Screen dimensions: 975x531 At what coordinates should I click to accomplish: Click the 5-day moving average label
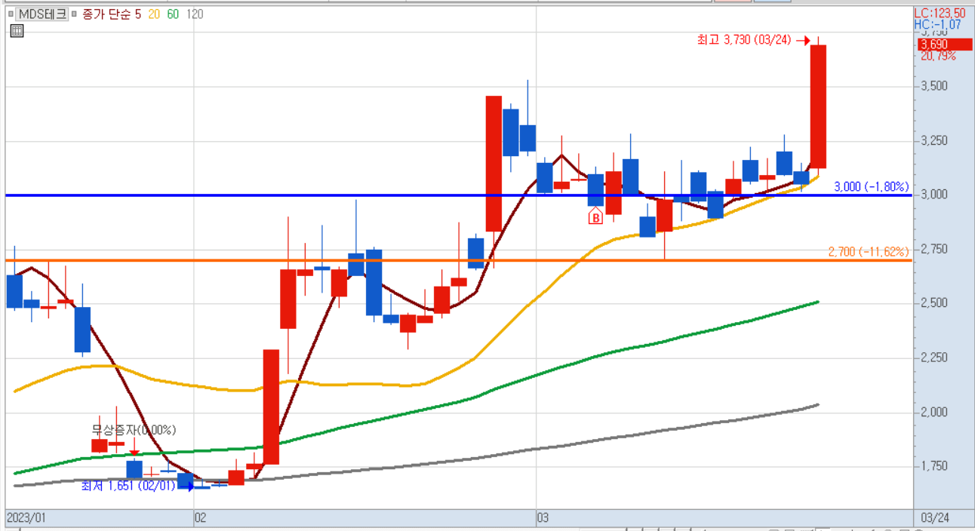[x=138, y=14]
